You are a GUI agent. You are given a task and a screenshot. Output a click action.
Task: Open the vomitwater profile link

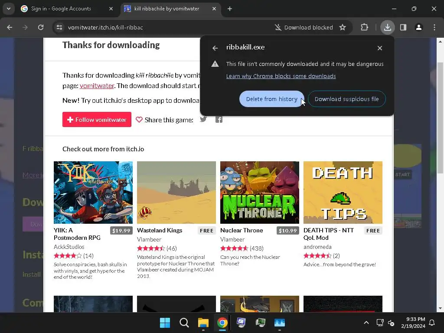[97, 86]
